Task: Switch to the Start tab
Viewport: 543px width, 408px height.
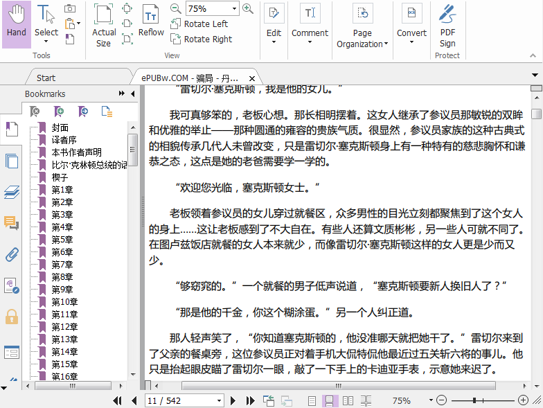Action: click(x=46, y=78)
